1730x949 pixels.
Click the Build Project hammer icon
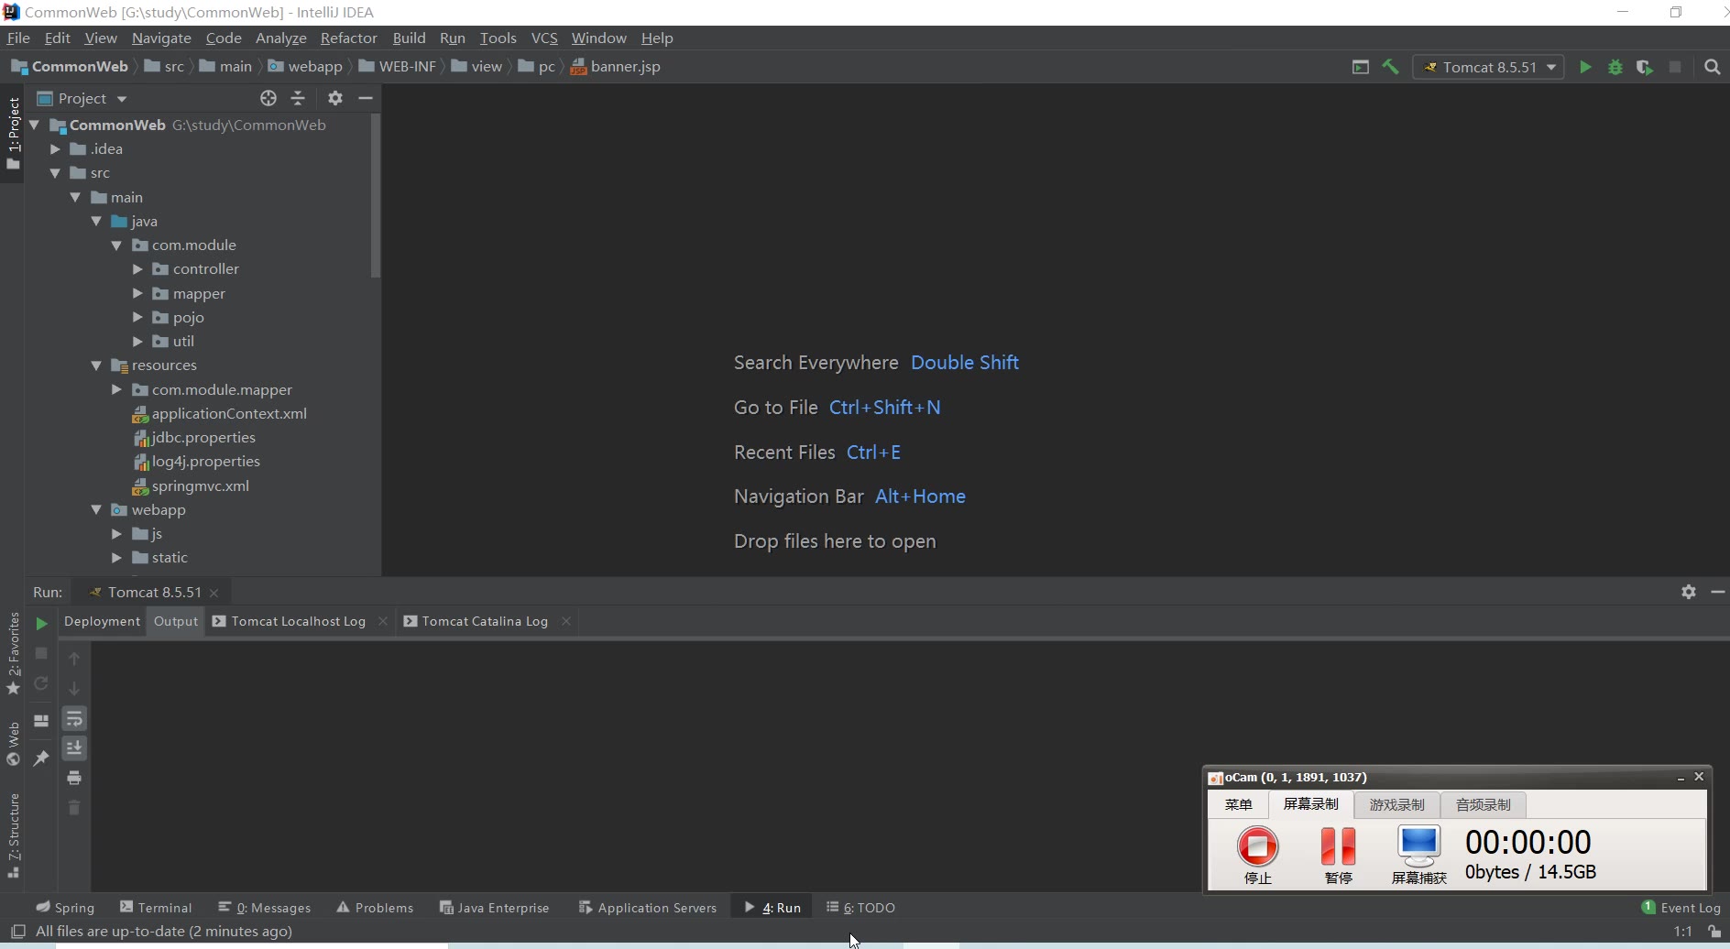pyautogui.click(x=1390, y=67)
